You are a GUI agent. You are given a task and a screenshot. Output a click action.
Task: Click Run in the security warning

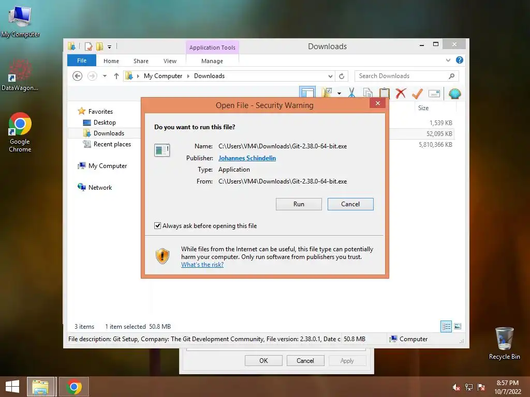click(x=299, y=204)
